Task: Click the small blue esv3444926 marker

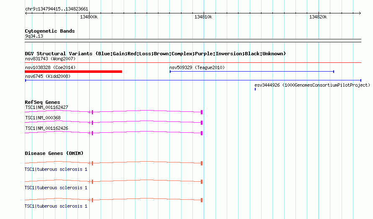Action: [x=255, y=89]
